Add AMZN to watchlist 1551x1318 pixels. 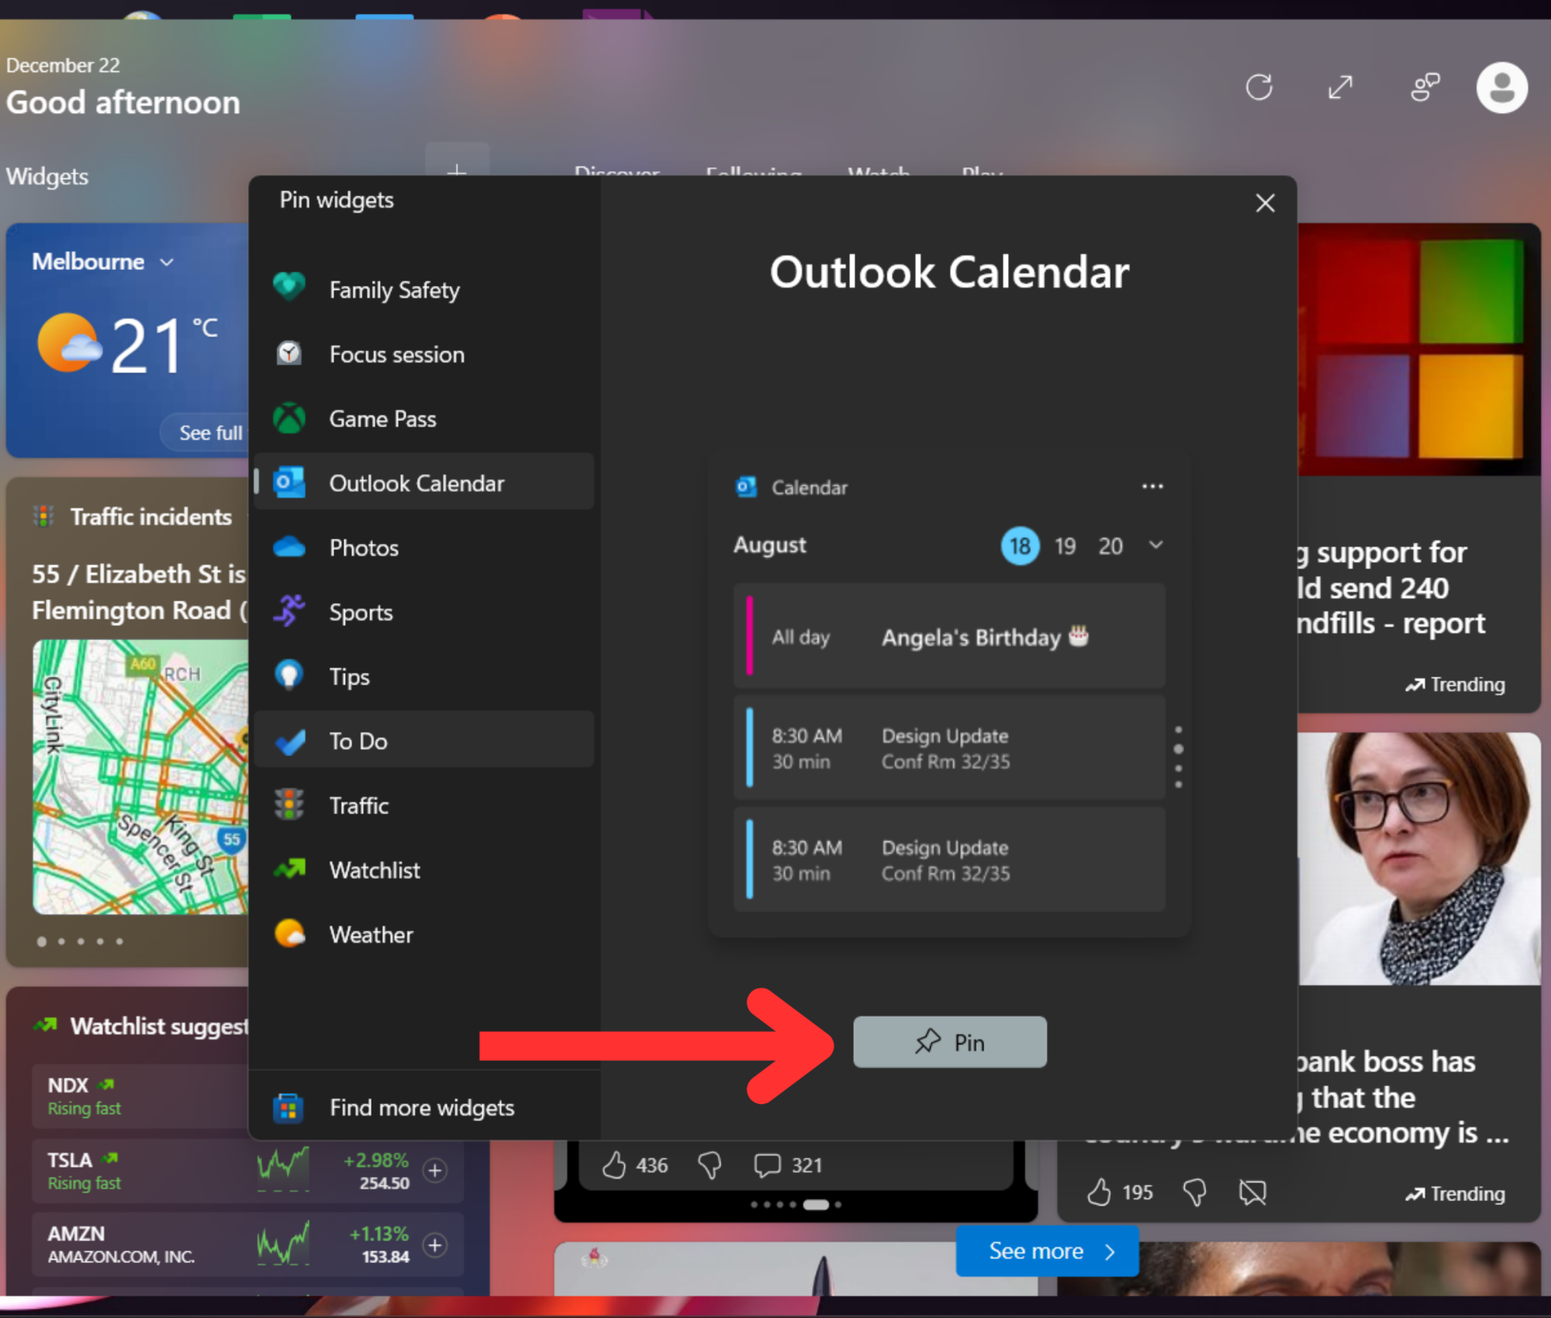[x=435, y=1245]
